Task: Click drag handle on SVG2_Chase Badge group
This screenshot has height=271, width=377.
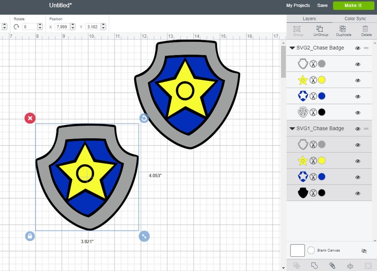Action: coord(366,48)
